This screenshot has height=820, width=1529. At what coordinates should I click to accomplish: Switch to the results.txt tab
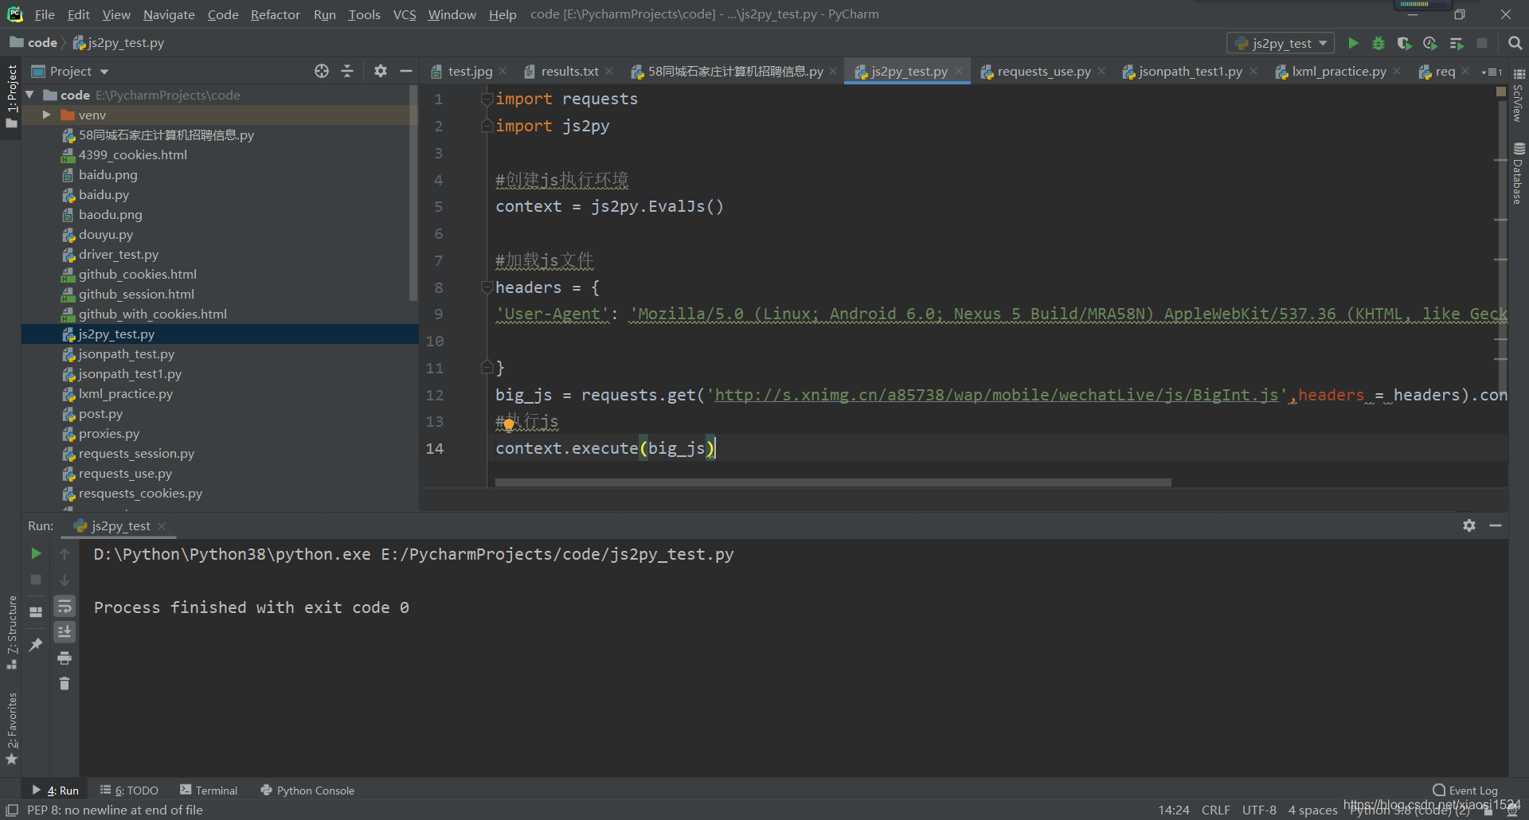569,71
